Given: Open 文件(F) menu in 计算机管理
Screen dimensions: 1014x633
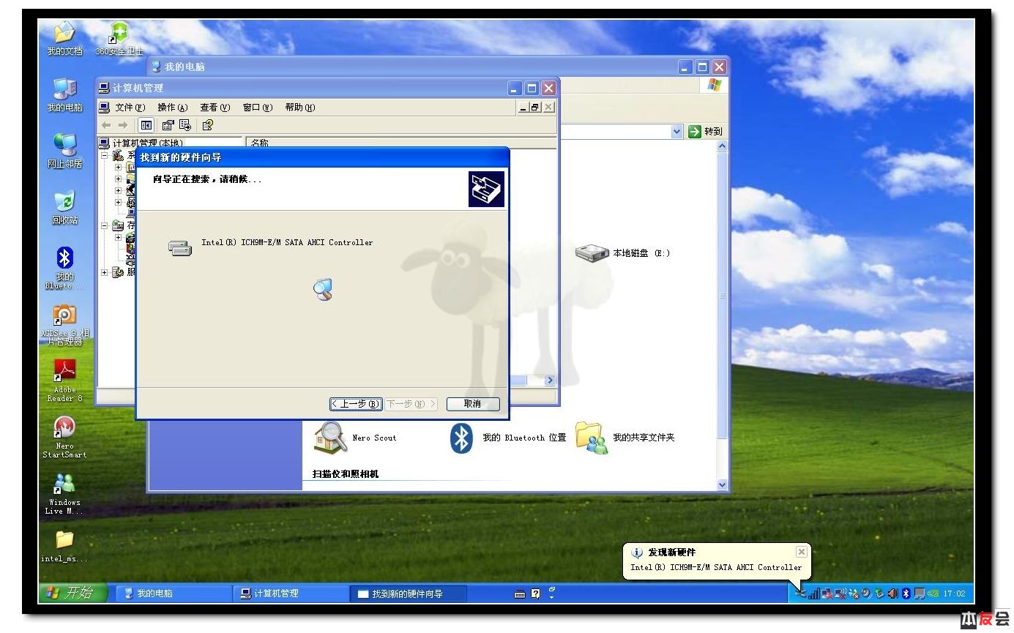Looking at the screenshot, I should [x=130, y=108].
